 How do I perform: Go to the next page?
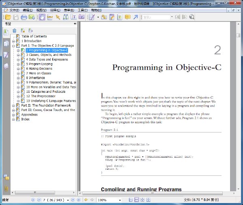click(73, 200)
